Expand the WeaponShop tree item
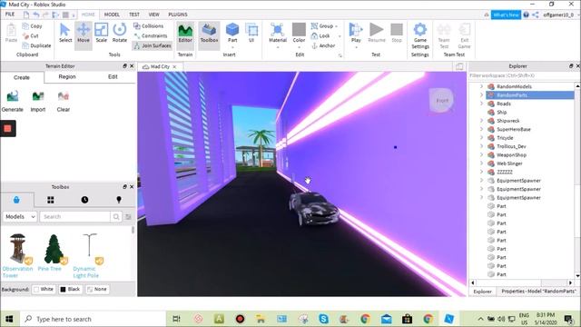Screen dimensions: 581x327 click(481, 154)
